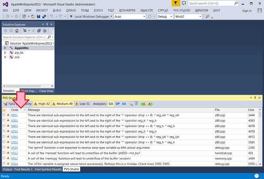Open PVS-Studio quick filters magnifier icon
This screenshot has width=264, height=179.
point(131,104)
